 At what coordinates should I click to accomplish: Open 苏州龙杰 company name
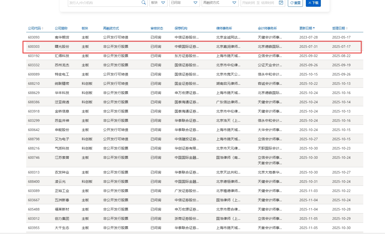click(x=62, y=65)
